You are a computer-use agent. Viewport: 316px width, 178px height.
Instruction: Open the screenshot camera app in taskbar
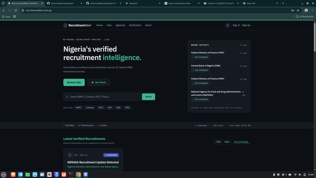[42, 174]
